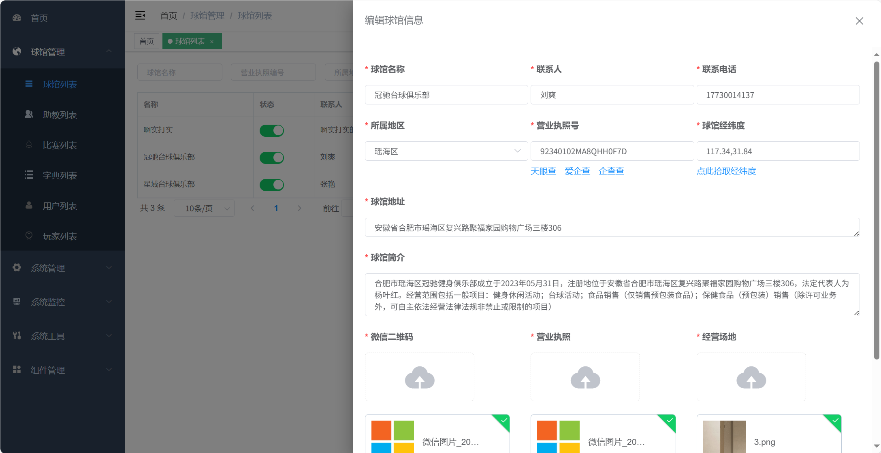Click the 联系电话 input field

(x=778, y=95)
